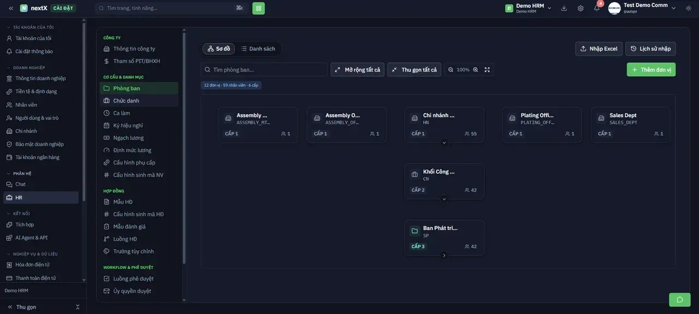
Task: Collapse the DOANH NGHIỆP sidebar section
Action: tap(29, 68)
